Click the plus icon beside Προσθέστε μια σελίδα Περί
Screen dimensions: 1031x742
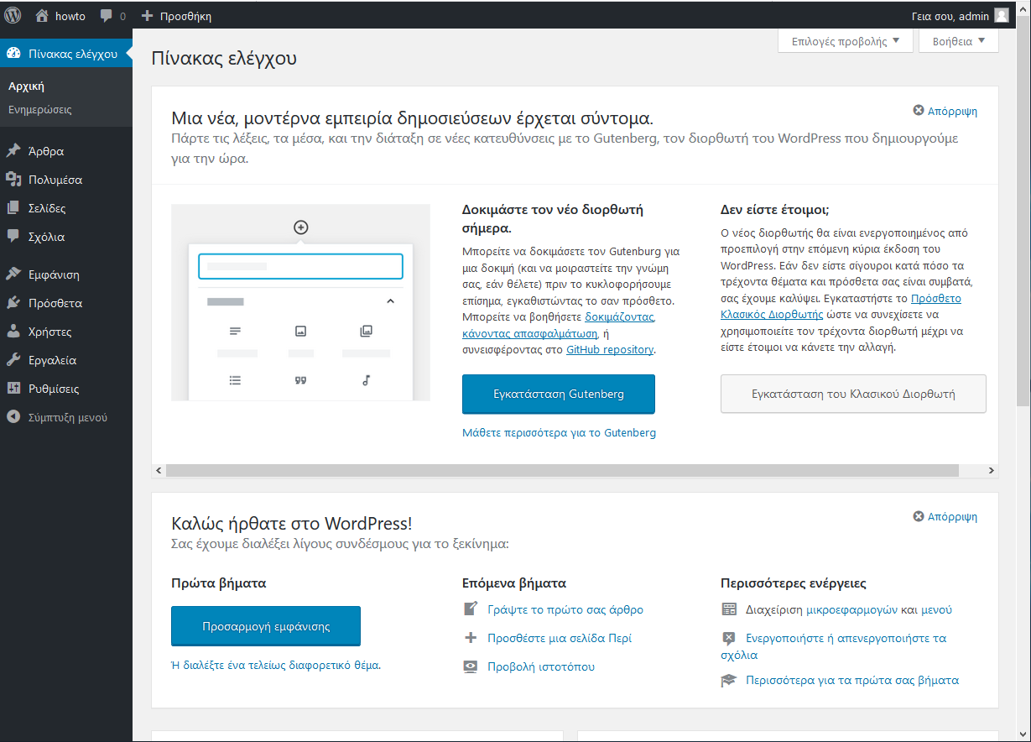click(471, 638)
